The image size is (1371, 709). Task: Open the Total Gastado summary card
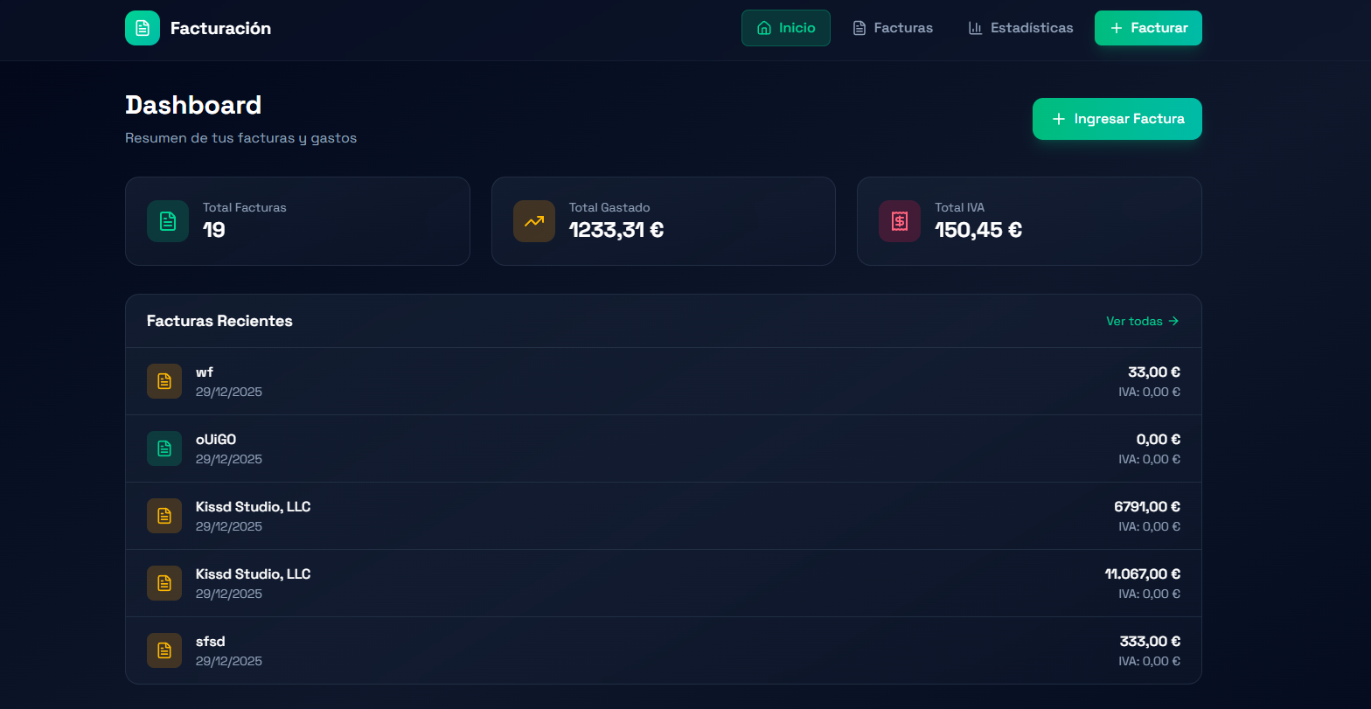click(x=663, y=221)
